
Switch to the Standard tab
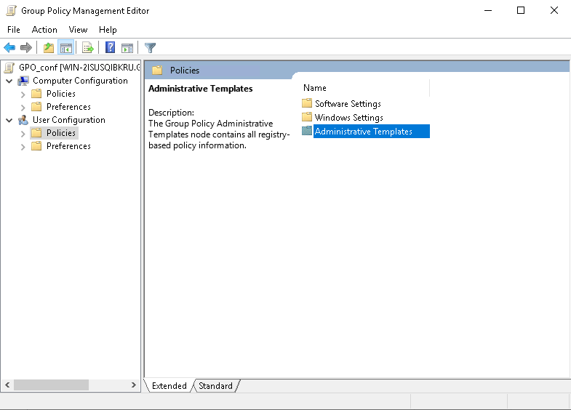pos(215,386)
